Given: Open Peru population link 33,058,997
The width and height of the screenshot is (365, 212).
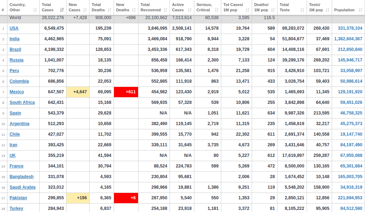Looking at the screenshot, I should point(351,71).
